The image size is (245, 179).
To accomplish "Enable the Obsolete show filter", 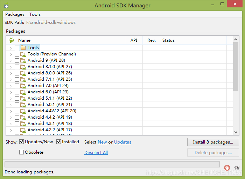I will 21,152.
